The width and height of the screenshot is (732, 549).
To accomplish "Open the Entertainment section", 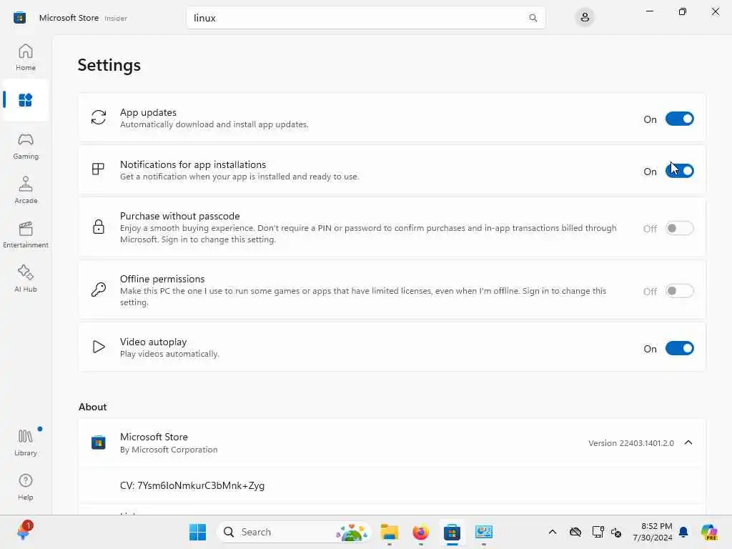I will (x=25, y=234).
